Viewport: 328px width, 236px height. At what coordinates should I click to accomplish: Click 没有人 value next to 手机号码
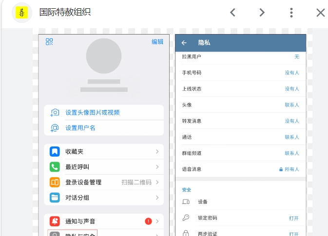[x=292, y=73]
